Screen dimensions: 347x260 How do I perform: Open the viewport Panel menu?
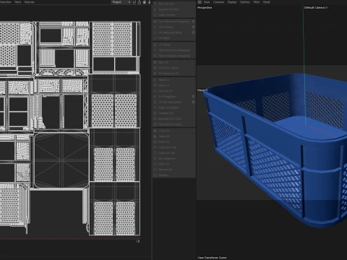click(x=266, y=2)
